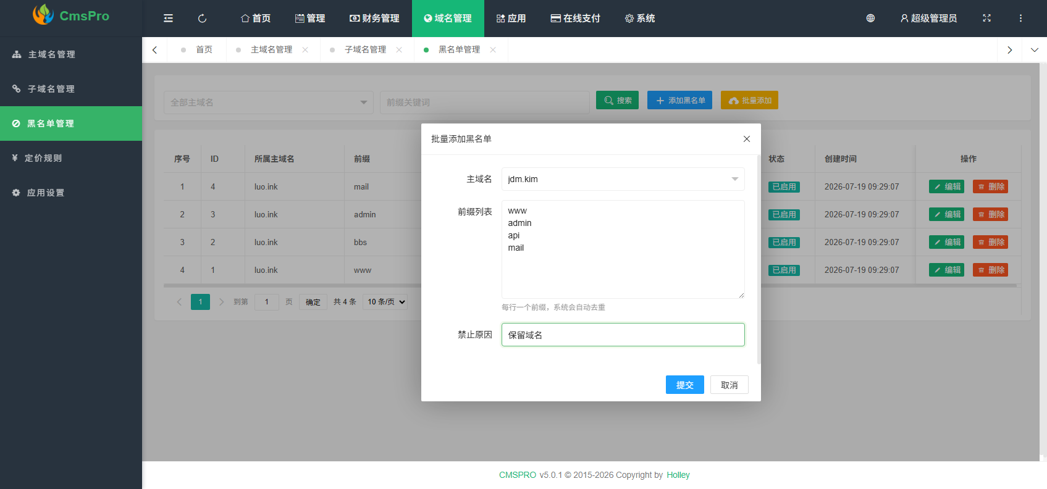The height and width of the screenshot is (489, 1047).
Task: Select the 域名管理 top menu
Action: tap(448, 19)
